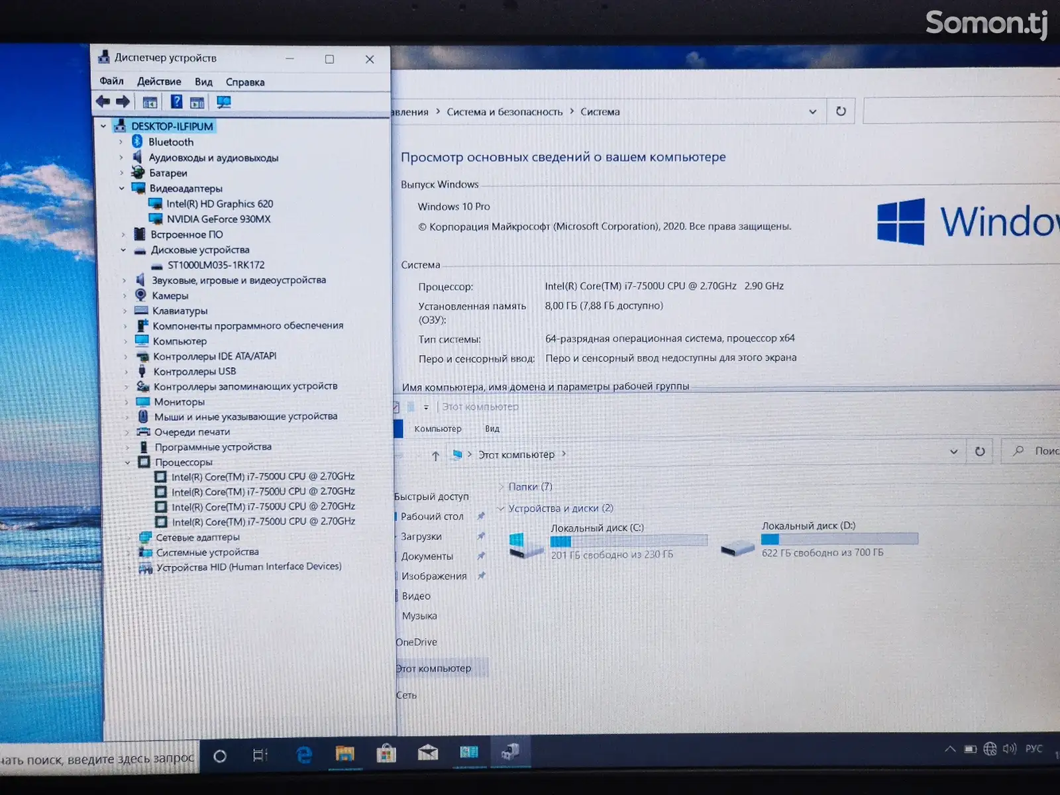Select Очереди печати category
Viewport: 1060px width, 795px height.
coord(192,432)
